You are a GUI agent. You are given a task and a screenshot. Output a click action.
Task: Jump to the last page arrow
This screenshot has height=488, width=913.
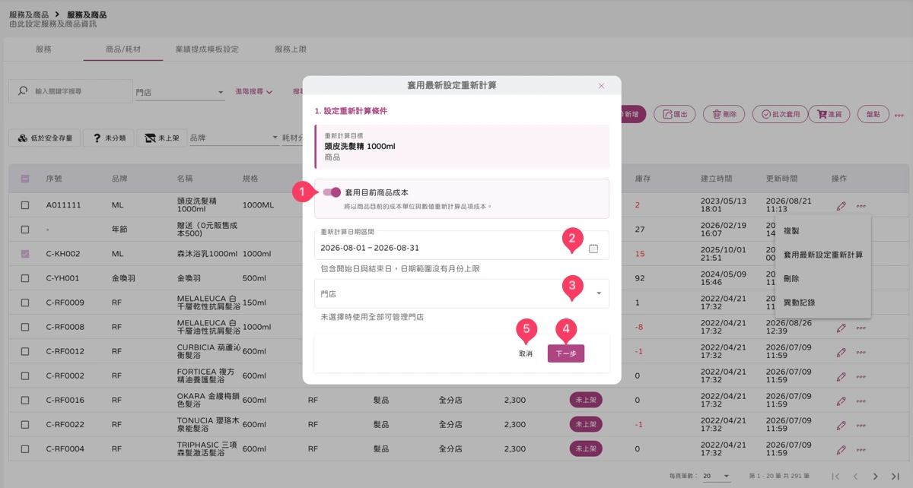click(896, 476)
